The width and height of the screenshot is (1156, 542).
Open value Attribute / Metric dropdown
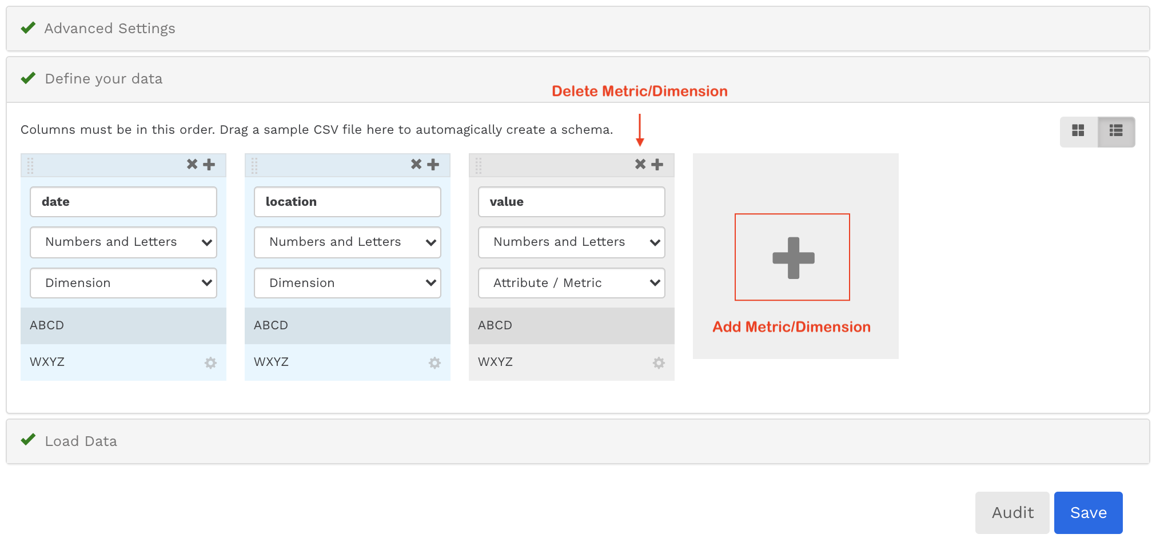(x=572, y=284)
